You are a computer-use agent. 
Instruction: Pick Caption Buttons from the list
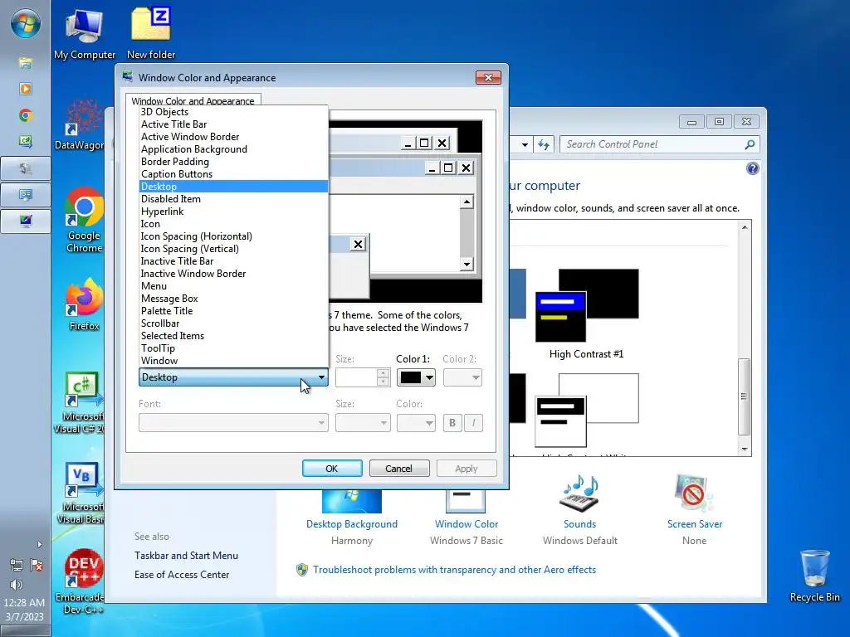point(233,174)
